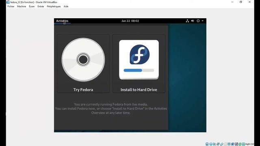Open the Jun 22 08:02 clock menu
Image resolution: width=260 pixels, height=146 pixels.
[130, 21]
